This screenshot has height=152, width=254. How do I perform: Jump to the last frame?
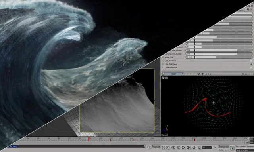pyautogui.click(x=189, y=148)
